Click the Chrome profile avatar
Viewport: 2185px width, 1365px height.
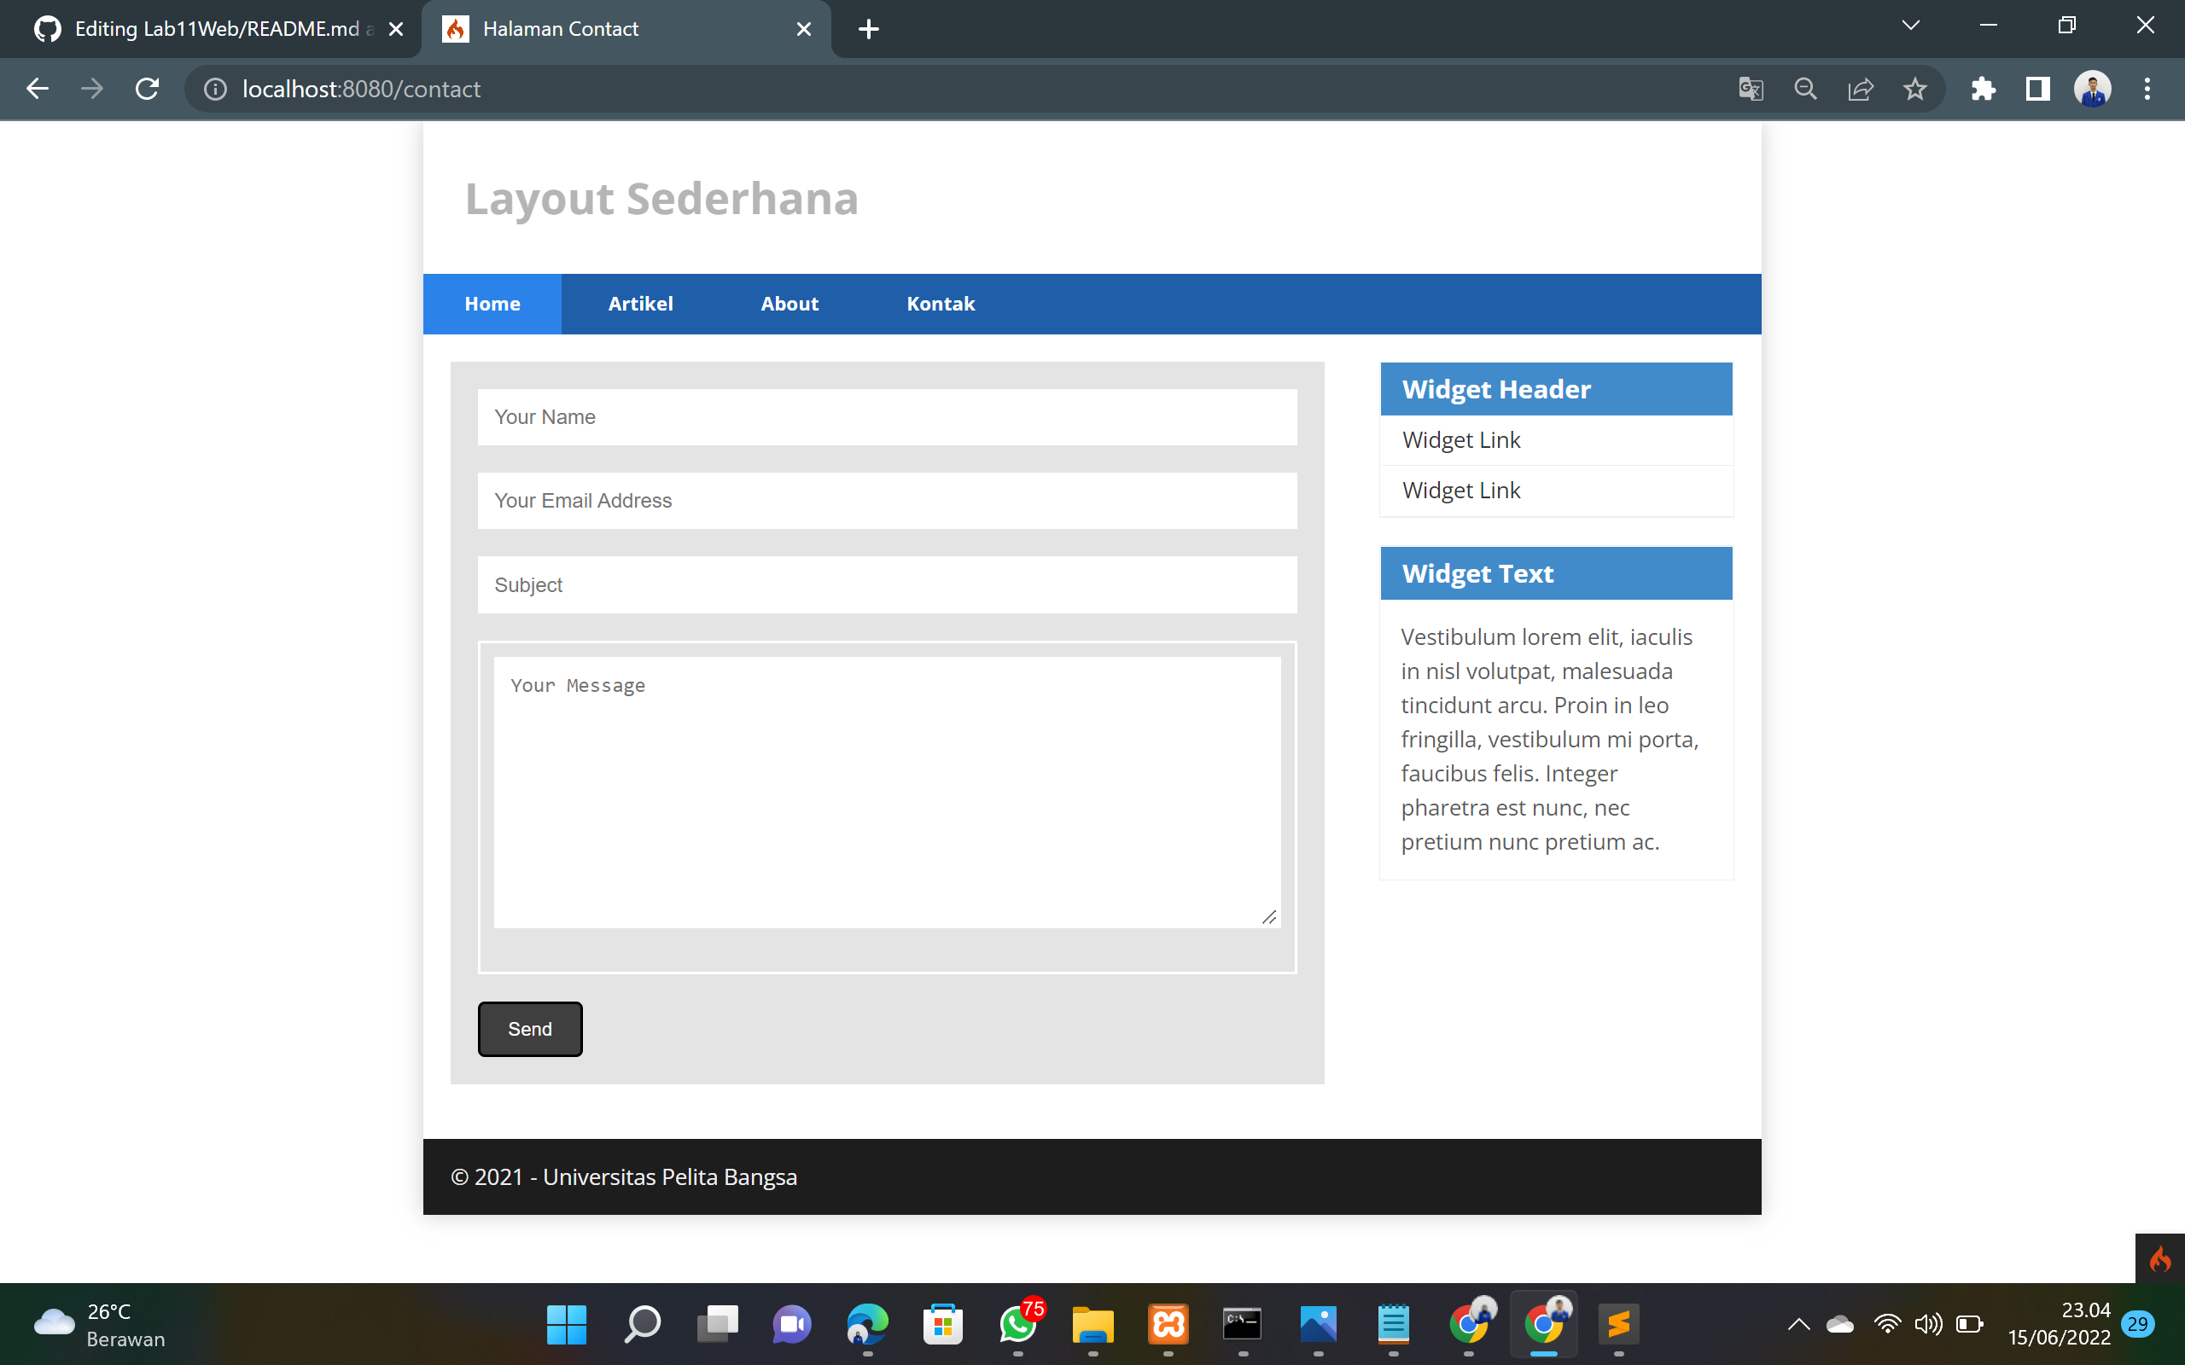(x=2093, y=89)
